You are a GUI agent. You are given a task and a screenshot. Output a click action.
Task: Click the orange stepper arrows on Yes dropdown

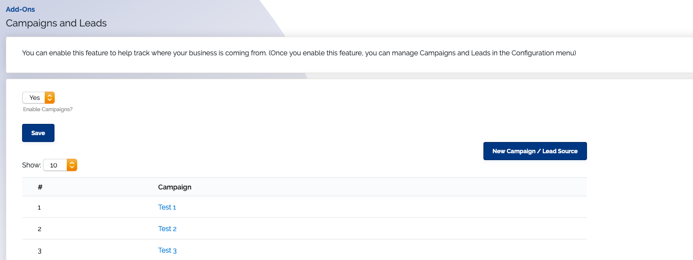point(50,97)
